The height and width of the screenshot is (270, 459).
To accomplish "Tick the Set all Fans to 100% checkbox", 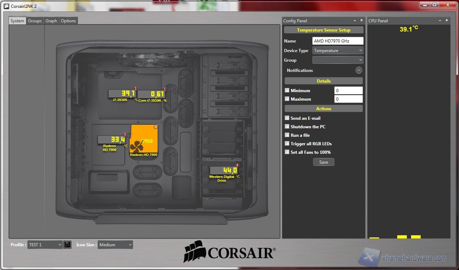I will click(x=287, y=152).
